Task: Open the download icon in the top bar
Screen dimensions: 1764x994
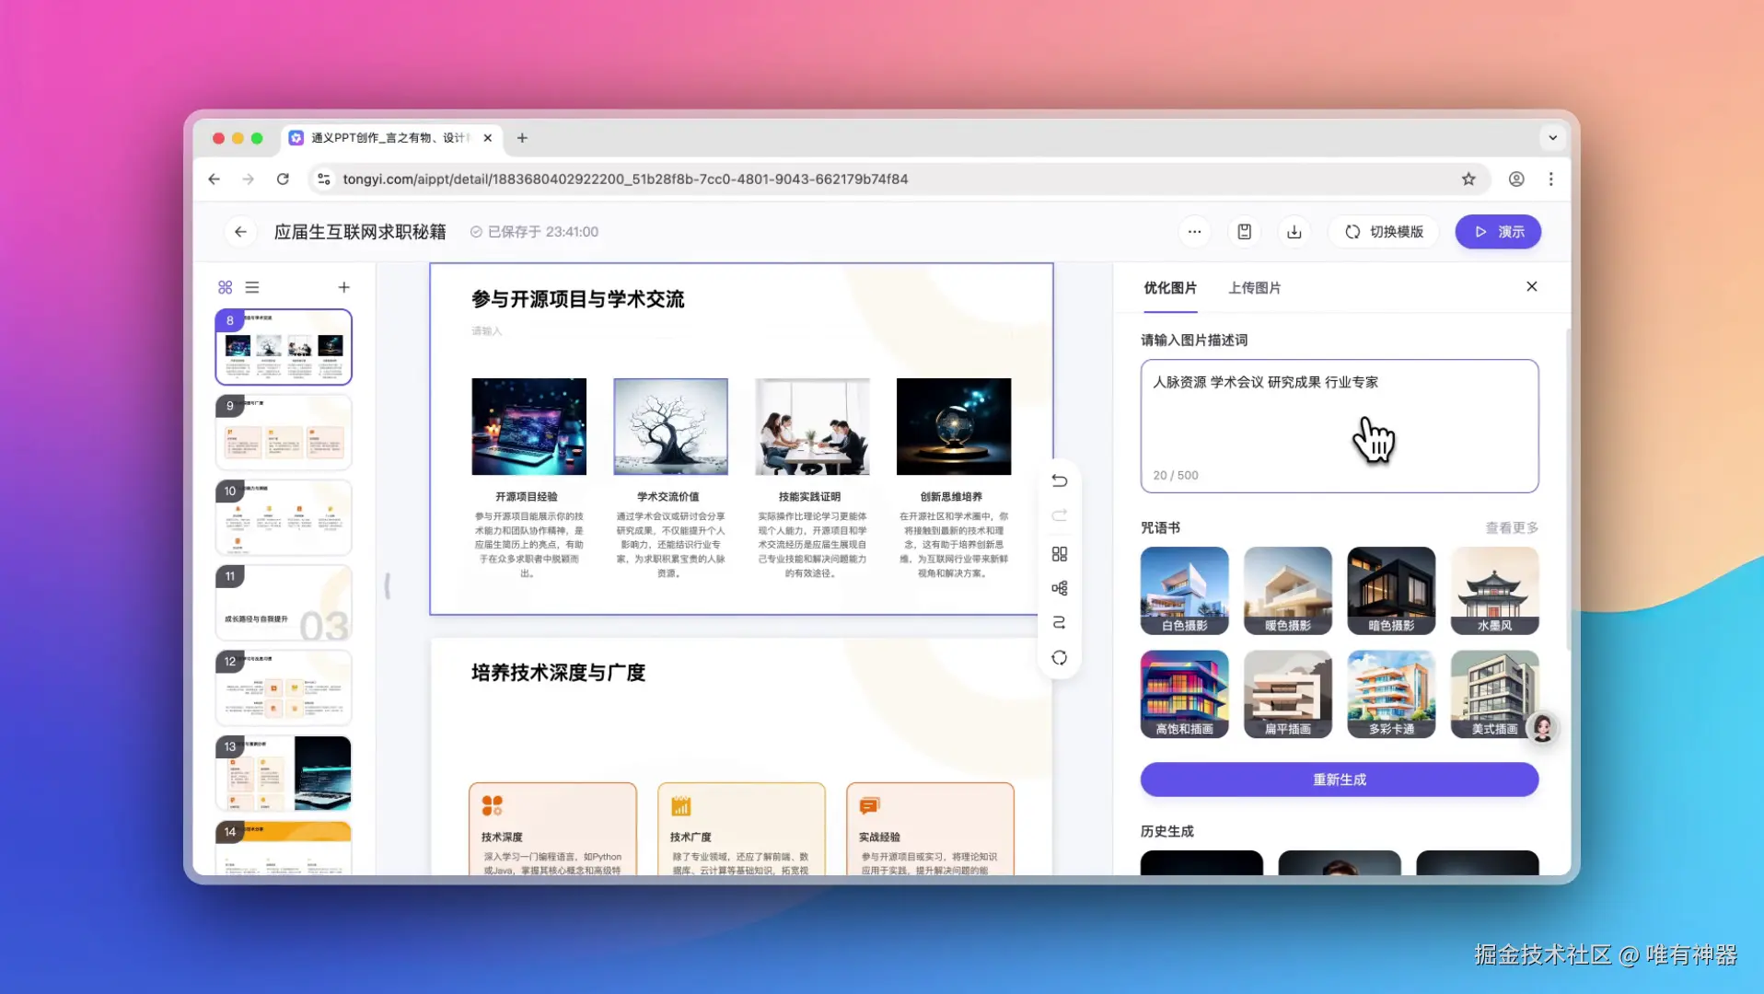Action: 1294,231
